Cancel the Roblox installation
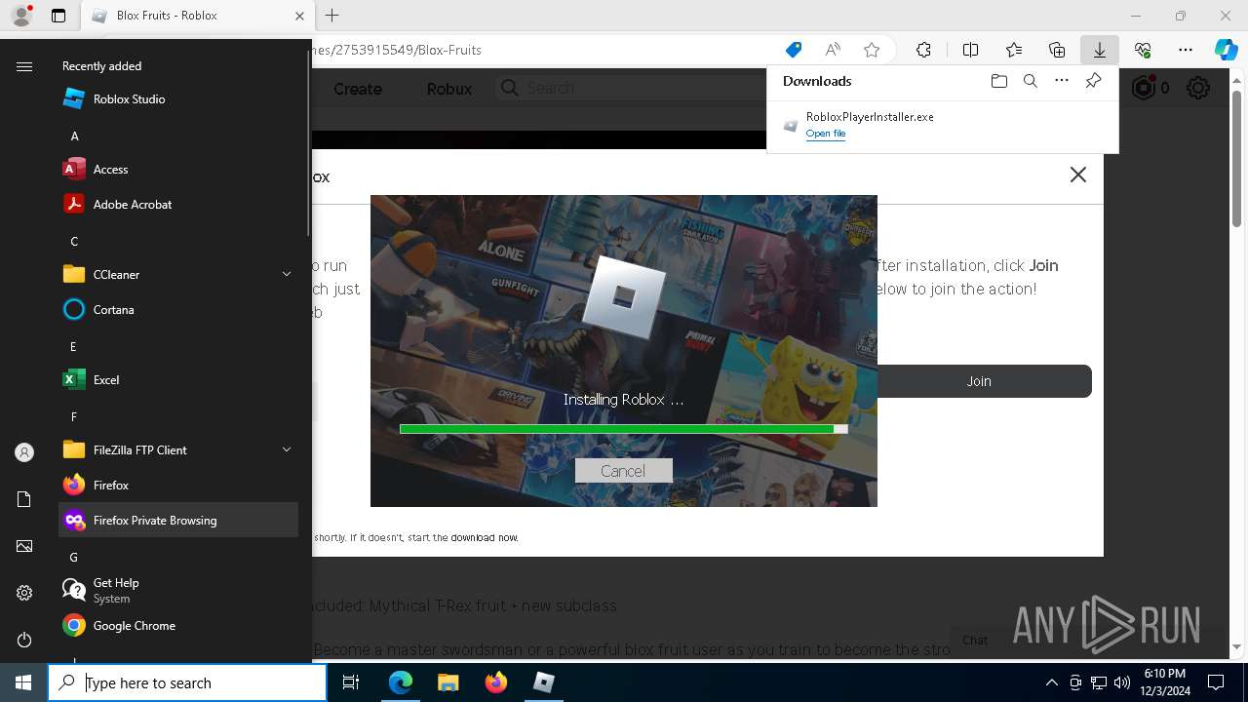 click(x=623, y=471)
